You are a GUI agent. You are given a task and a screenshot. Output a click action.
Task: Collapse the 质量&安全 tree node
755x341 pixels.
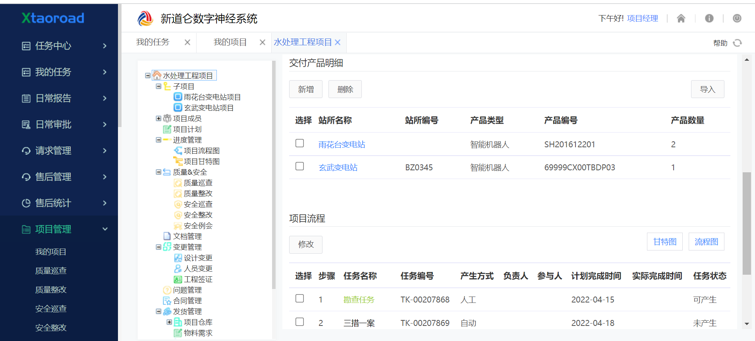click(158, 172)
